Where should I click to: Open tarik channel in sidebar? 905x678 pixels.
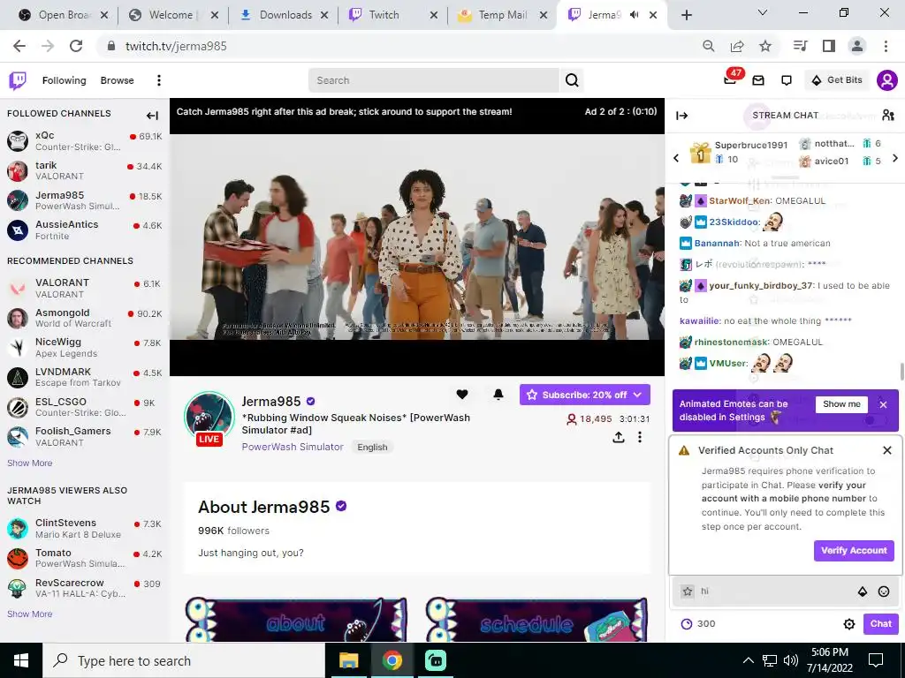click(84, 170)
